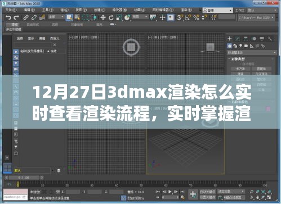281x204 pixels.
Task: Open the 修改器 (Modifiers) menu
Action: click(119, 10)
